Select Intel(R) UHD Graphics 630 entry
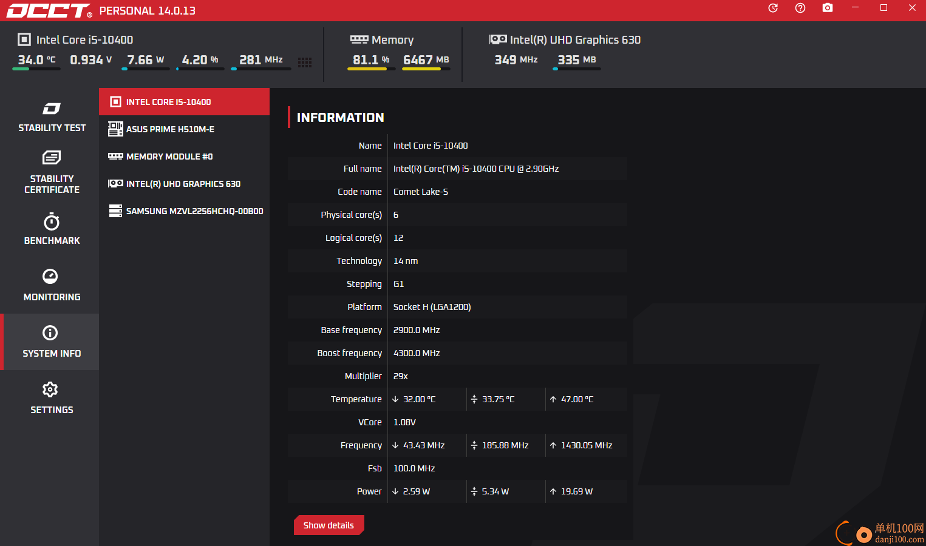 pyautogui.click(x=184, y=184)
